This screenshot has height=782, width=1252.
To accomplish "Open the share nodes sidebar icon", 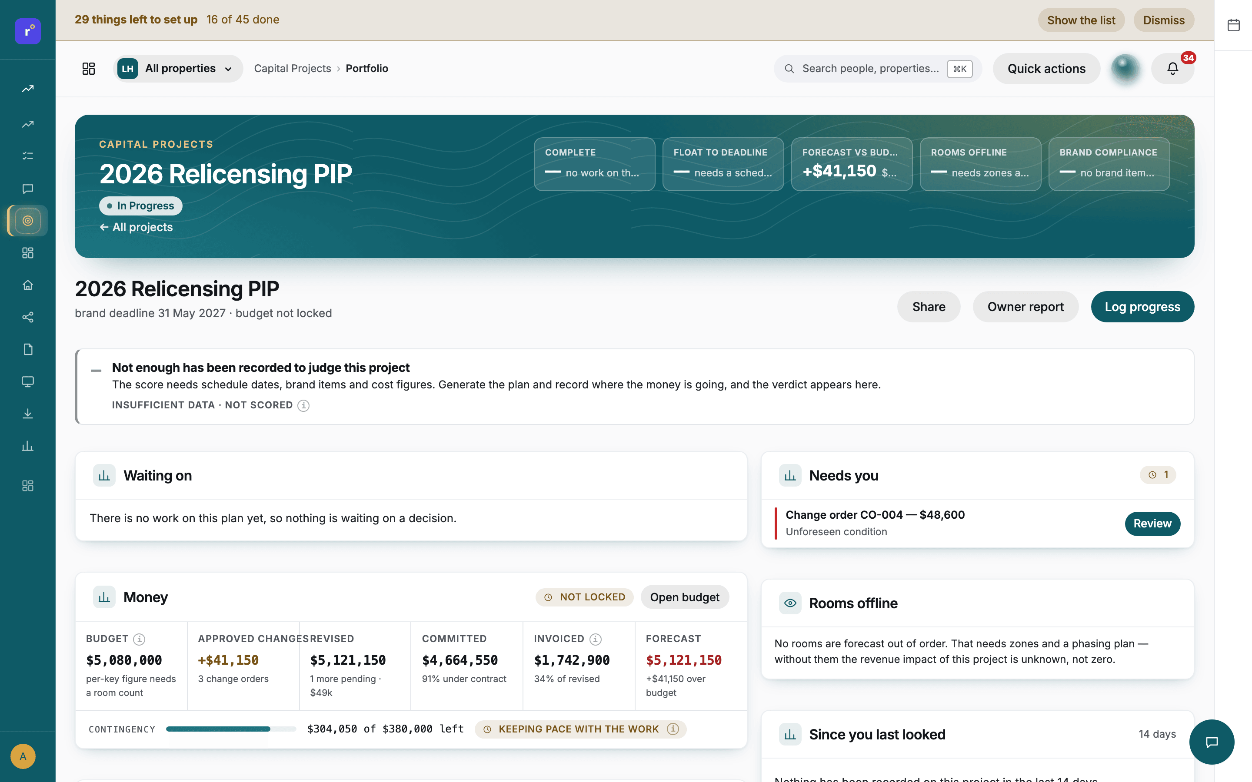I will (x=27, y=317).
